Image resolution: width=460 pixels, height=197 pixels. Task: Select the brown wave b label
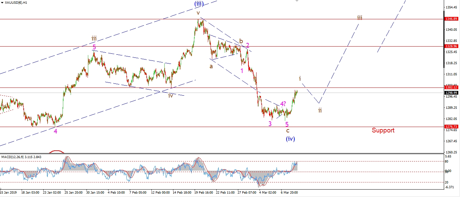point(241,41)
